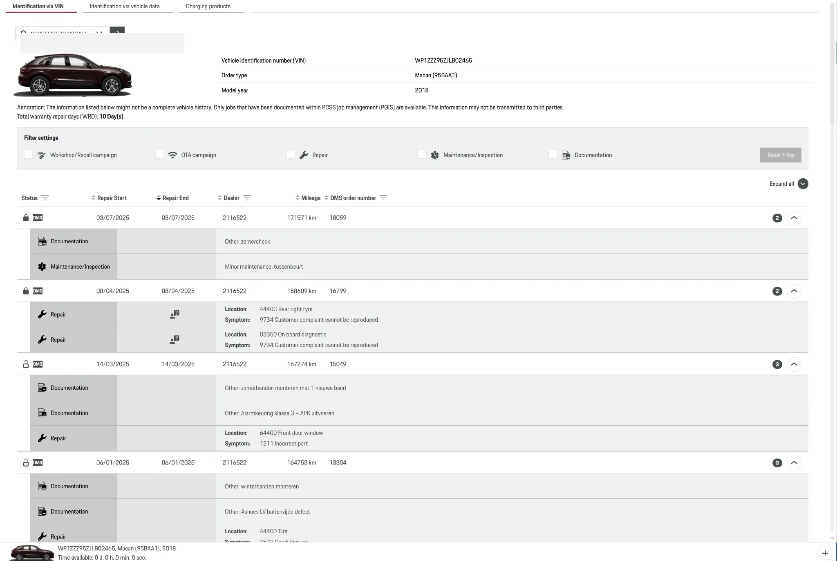Click the customer complaint icon for Rear right tyre
This screenshot has width=837, height=561.
(175, 314)
